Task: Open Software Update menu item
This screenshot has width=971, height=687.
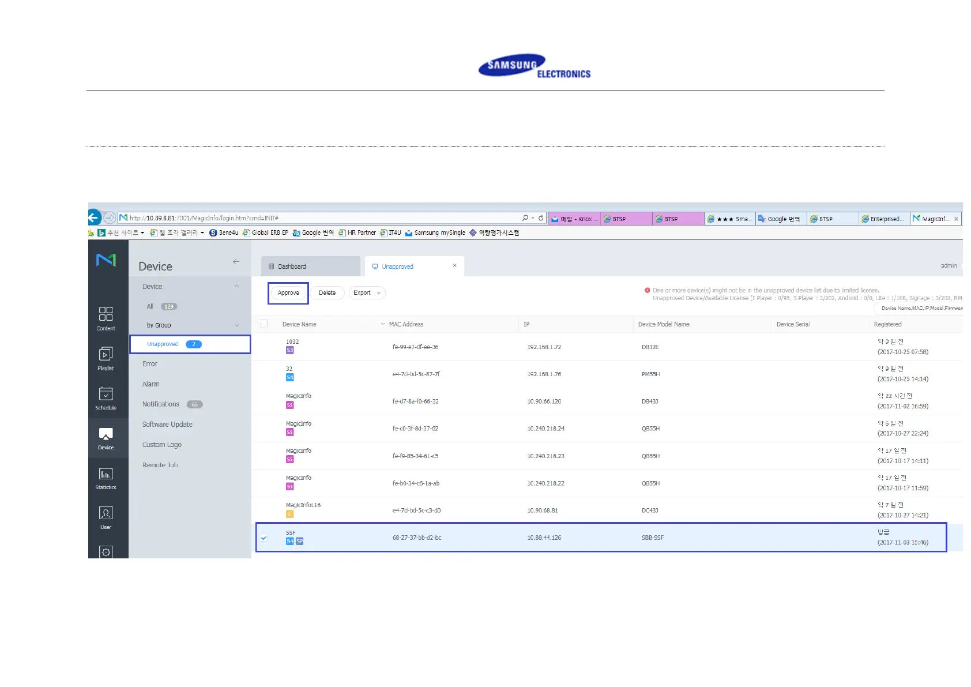Action: tap(167, 425)
